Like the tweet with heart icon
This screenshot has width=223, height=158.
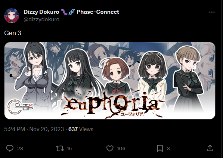[x=110, y=148]
